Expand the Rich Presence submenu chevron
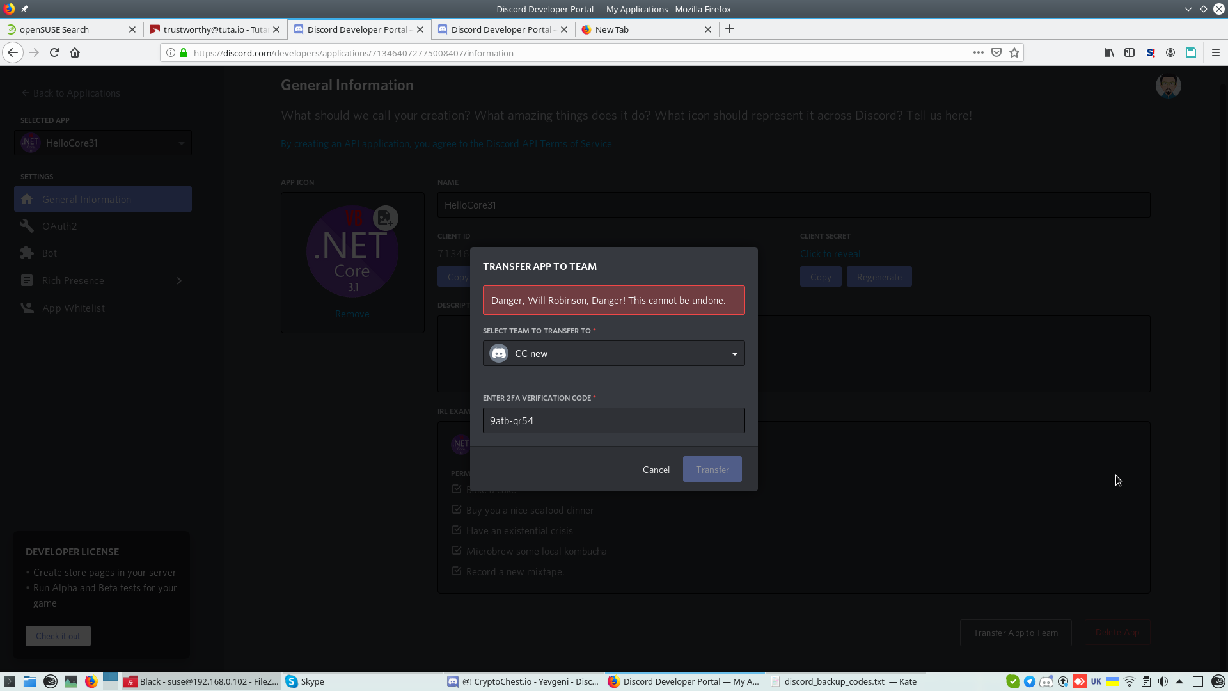The height and width of the screenshot is (691, 1228). 179,280
